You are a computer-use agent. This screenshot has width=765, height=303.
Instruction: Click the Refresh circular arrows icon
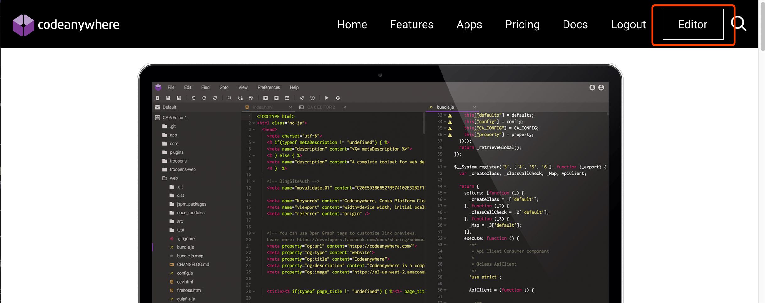[215, 98]
